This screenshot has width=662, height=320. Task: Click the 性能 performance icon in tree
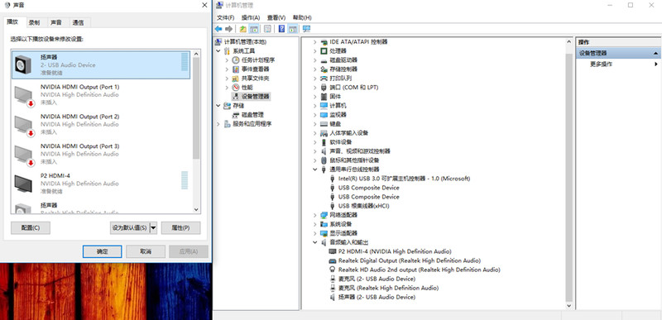[236, 88]
